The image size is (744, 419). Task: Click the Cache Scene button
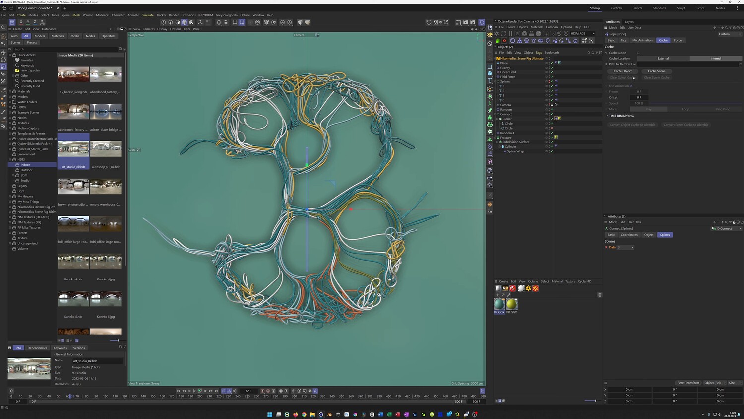(657, 71)
